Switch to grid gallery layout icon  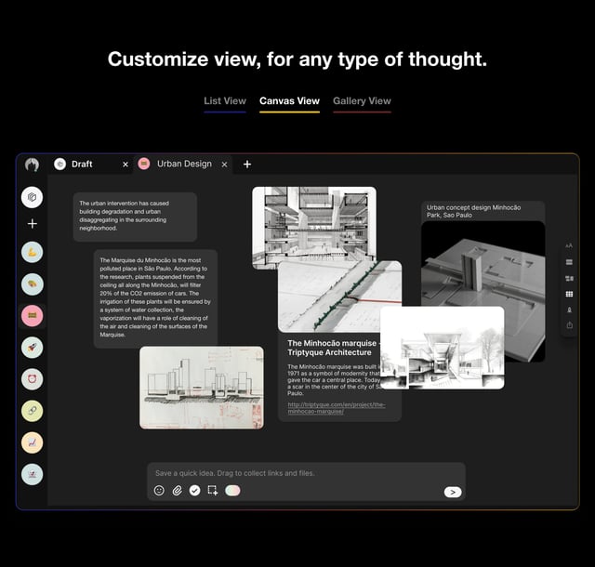click(x=569, y=294)
